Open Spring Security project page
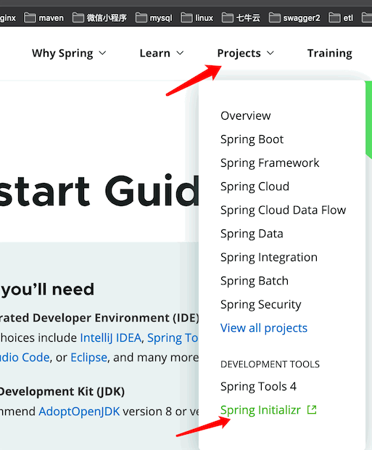Image resolution: width=372 pixels, height=450 pixels. (x=261, y=305)
